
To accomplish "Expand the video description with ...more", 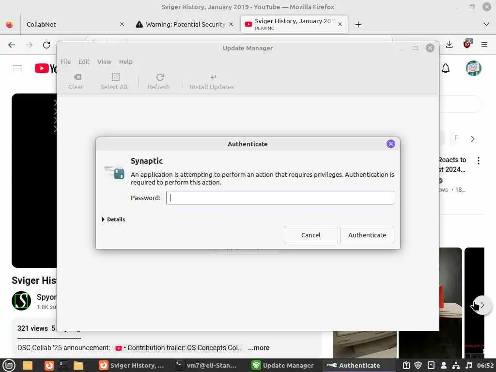I will coord(259,348).
